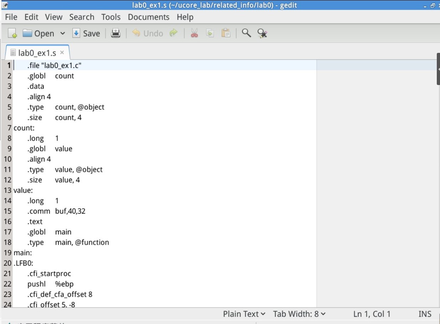Close the lab0_ex1.s tab
440x324 pixels.
click(x=62, y=53)
